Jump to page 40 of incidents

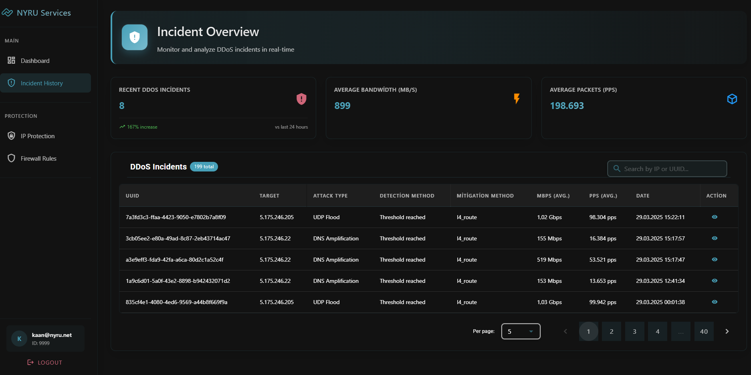tap(704, 331)
